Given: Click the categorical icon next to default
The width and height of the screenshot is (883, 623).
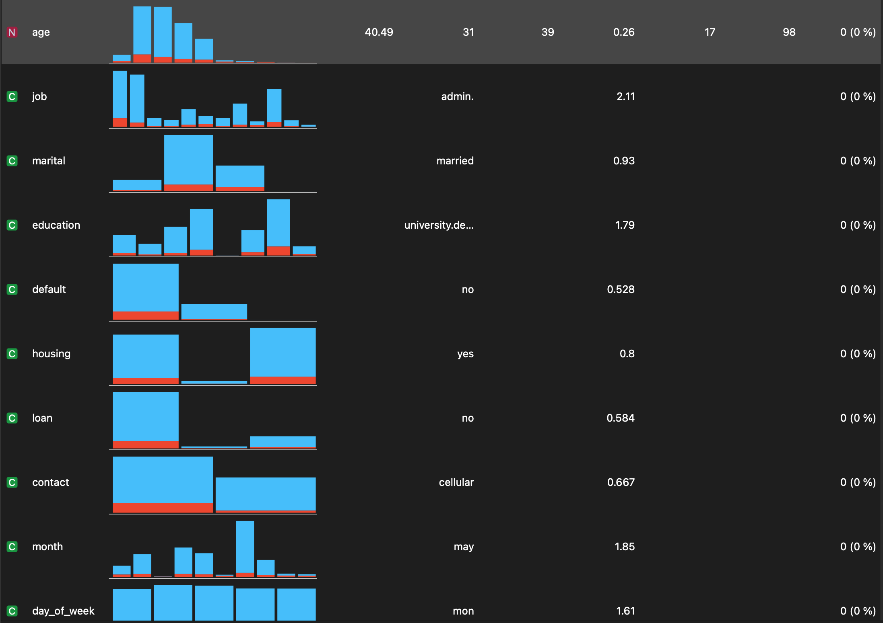Looking at the screenshot, I should pos(12,289).
